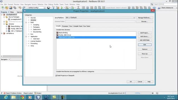Click the datasource icon left of Empty datasource
This screenshot has height=100, width=178.
point(159,8)
